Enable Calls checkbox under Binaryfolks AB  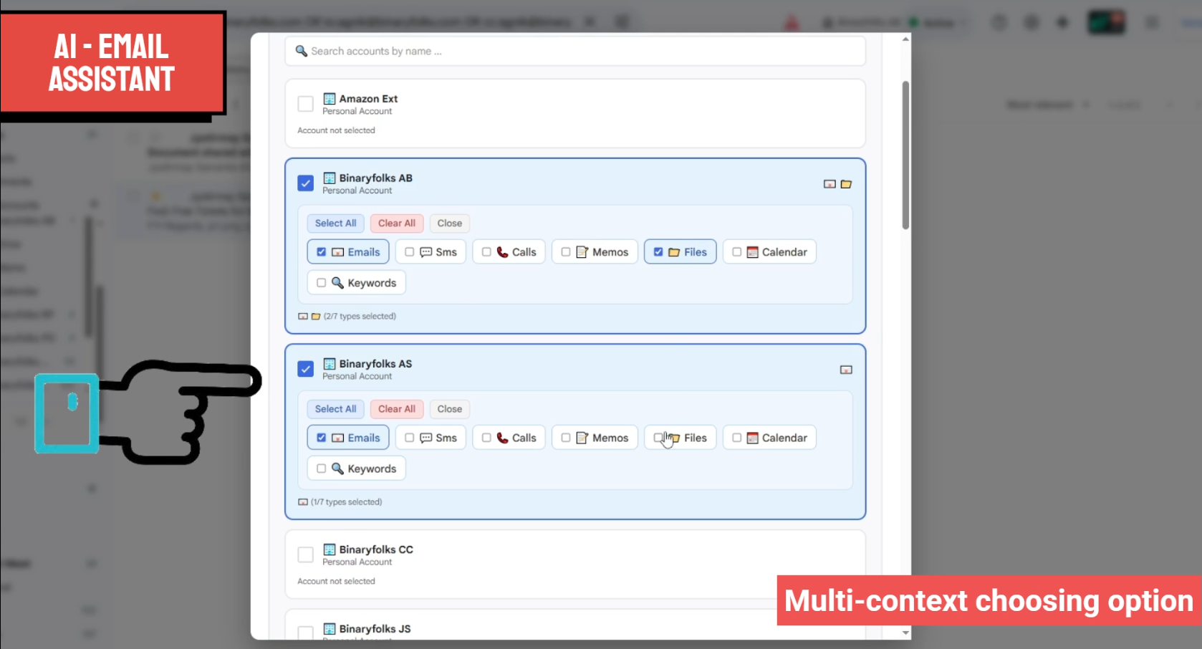486,252
